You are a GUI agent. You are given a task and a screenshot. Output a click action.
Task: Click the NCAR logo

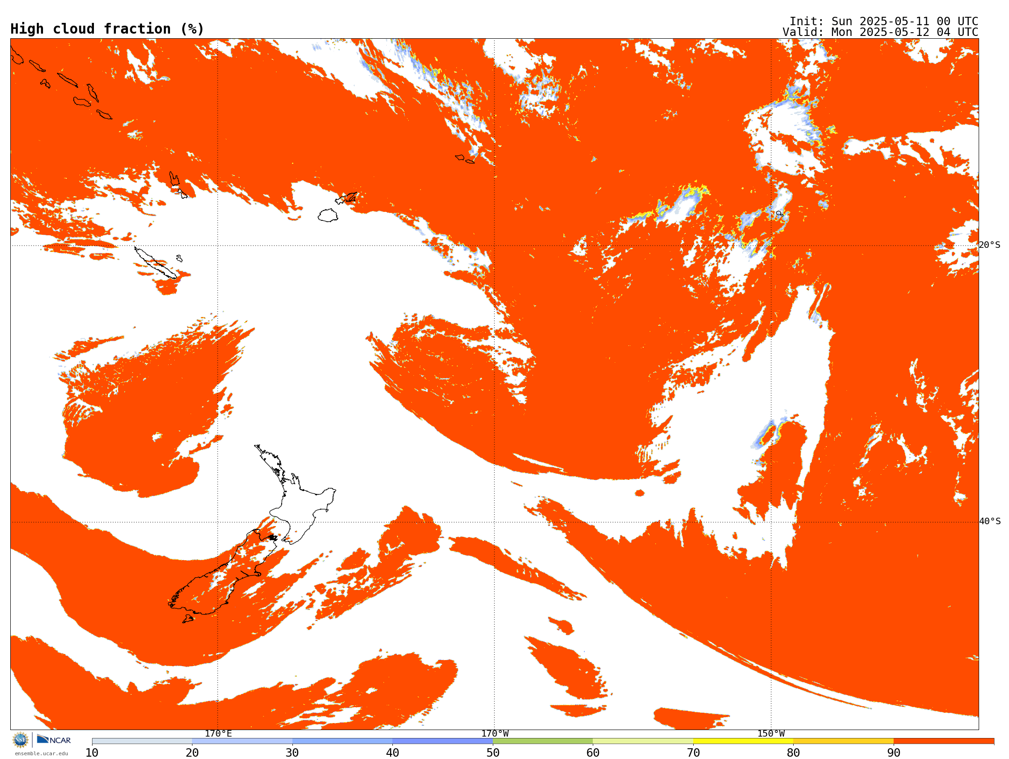pos(54,740)
